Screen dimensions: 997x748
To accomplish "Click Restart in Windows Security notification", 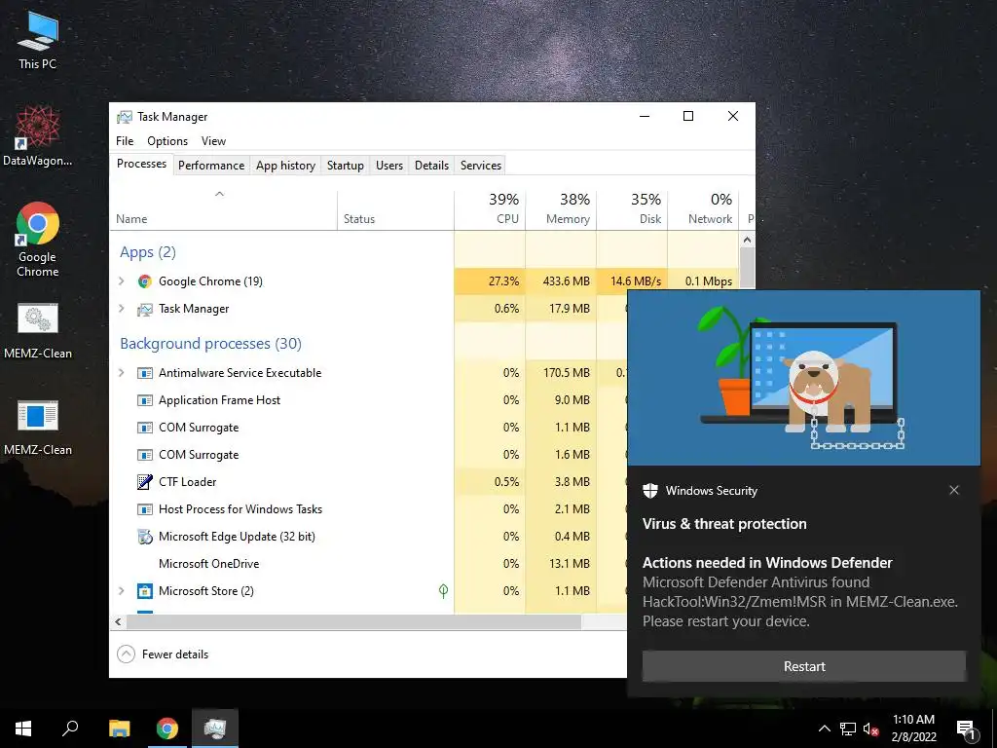I will point(803,666).
